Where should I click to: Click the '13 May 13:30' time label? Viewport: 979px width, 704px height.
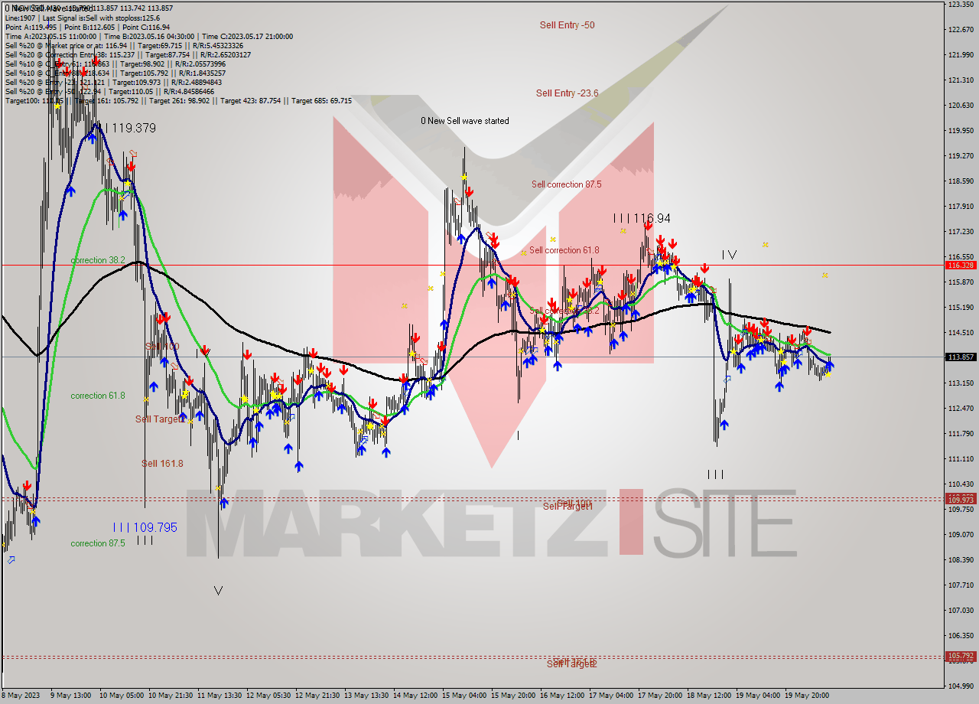pos(365,696)
